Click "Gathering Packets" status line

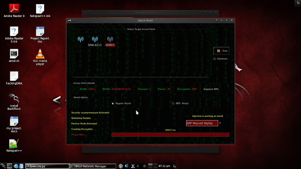81,118
